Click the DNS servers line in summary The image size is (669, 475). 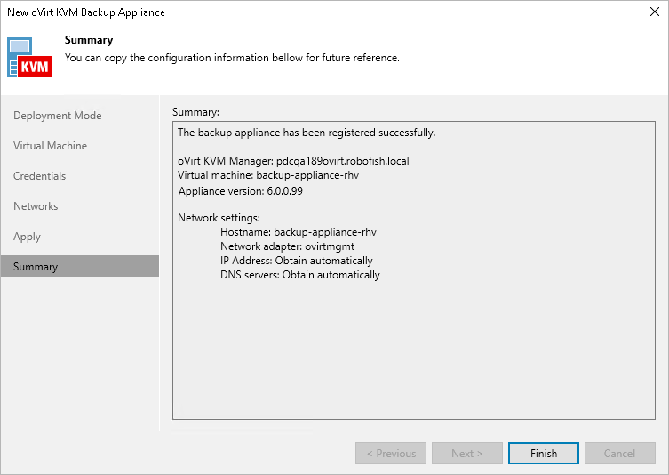coord(300,275)
